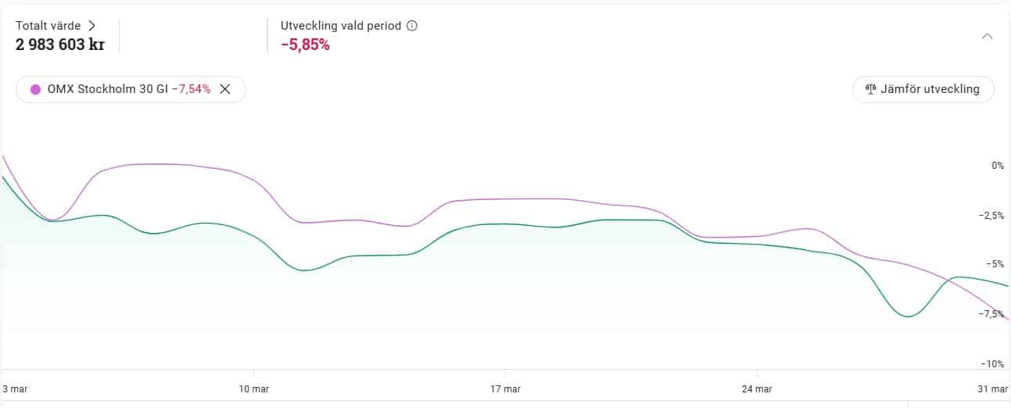Click the 31 mar date marker
The width and height of the screenshot is (1011, 408).
click(x=994, y=388)
